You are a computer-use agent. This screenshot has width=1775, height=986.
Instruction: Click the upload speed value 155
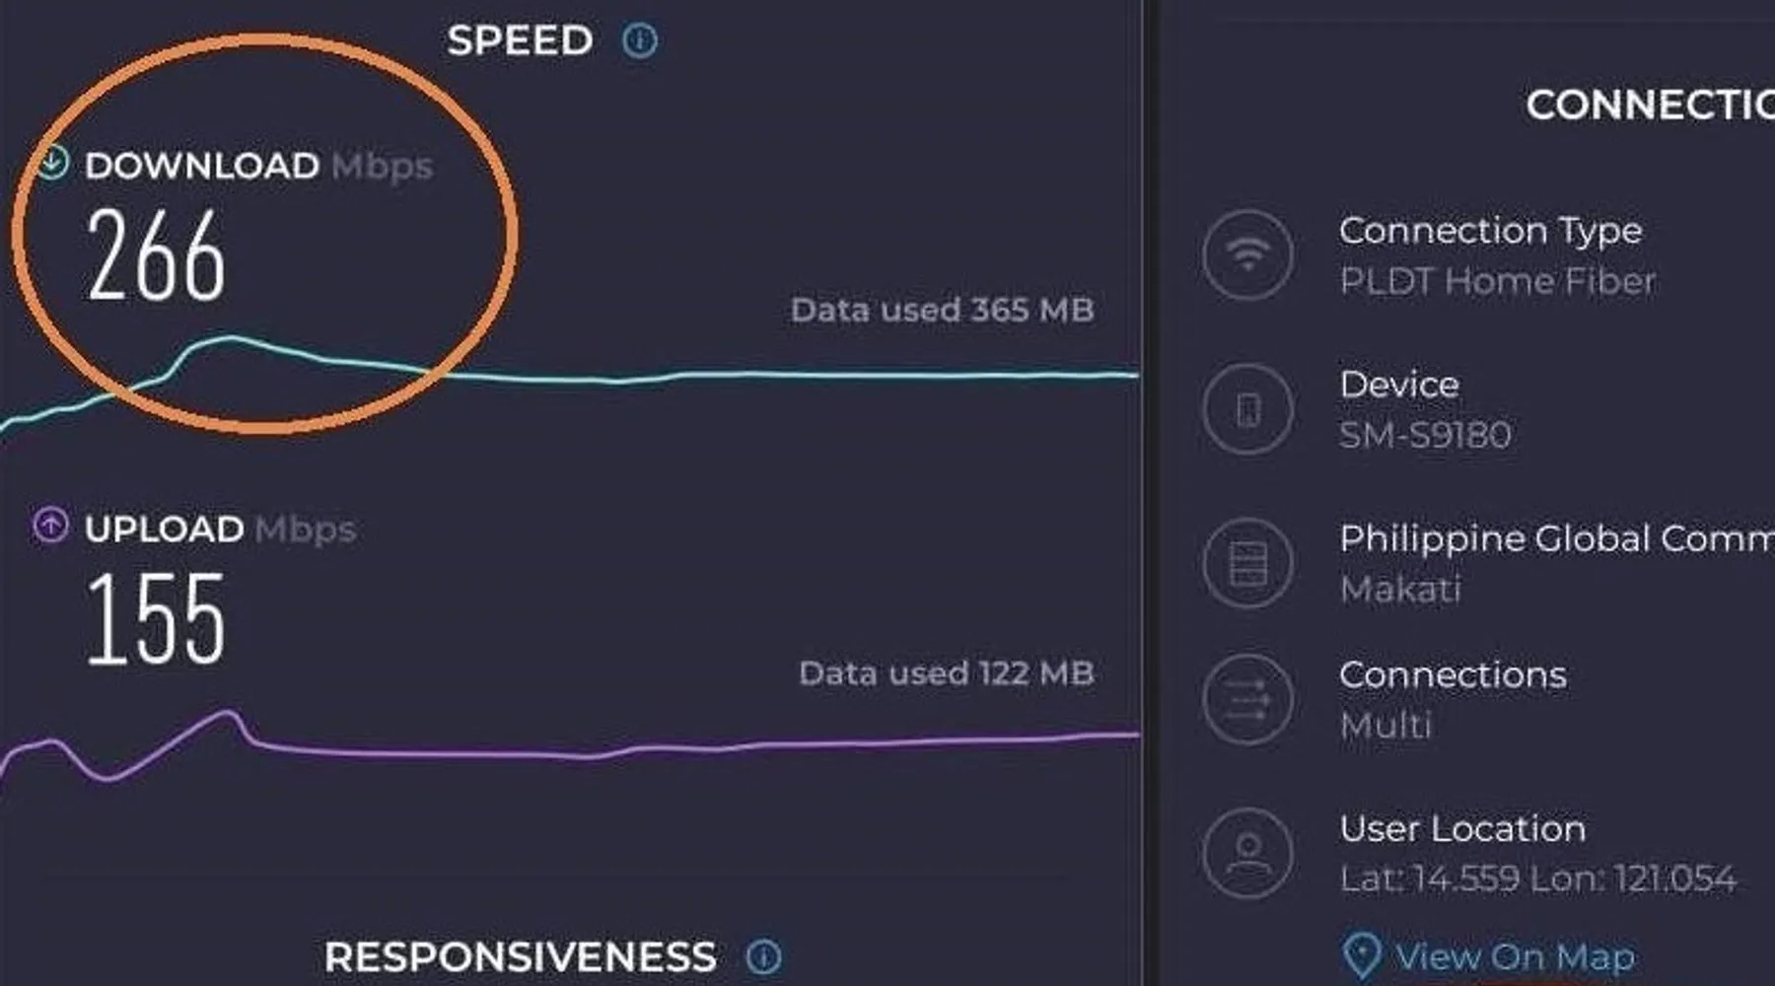tap(156, 619)
